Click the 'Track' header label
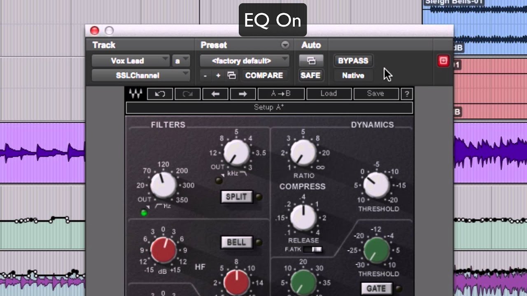527x296 pixels. 104,45
